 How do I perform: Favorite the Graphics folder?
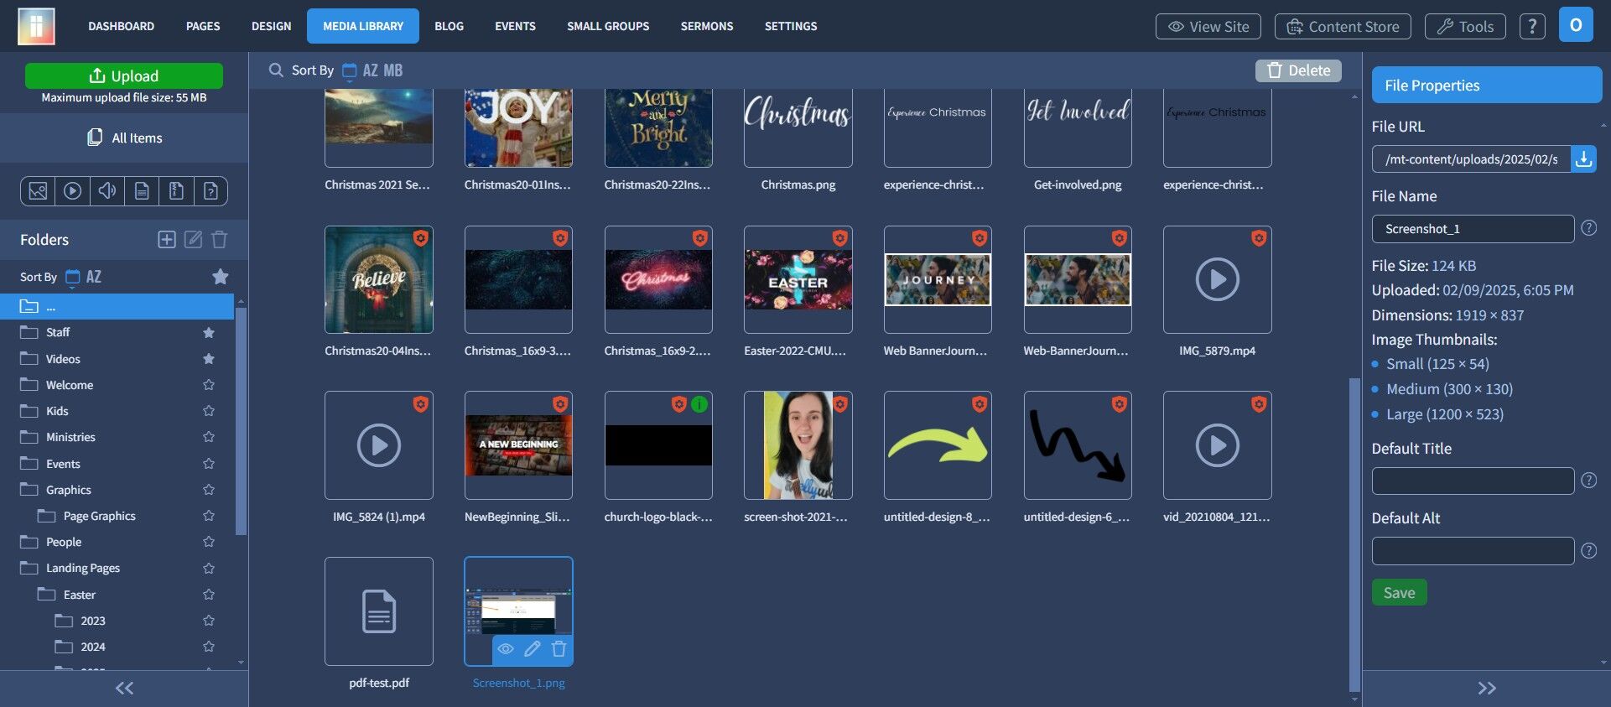pyautogui.click(x=209, y=490)
